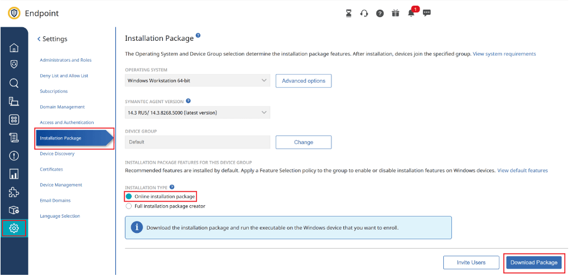This screenshot has width=571, height=276.
Task: Go back using the Settings chevron
Action: (39, 39)
